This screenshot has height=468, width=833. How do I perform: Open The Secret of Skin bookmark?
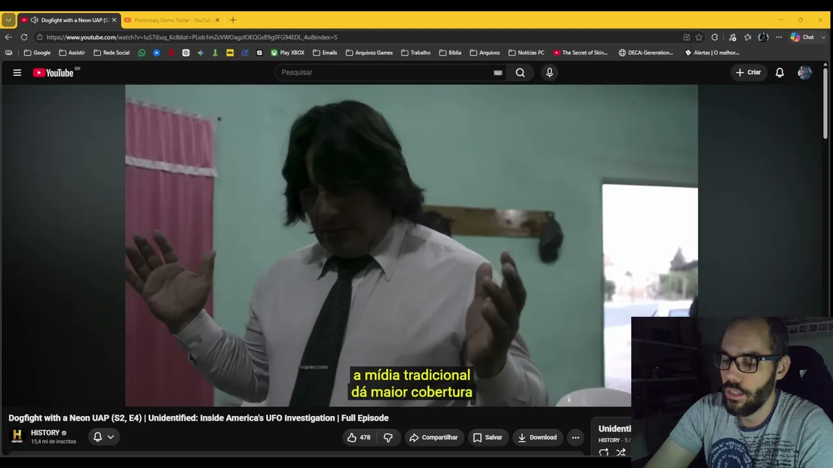(580, 53)
